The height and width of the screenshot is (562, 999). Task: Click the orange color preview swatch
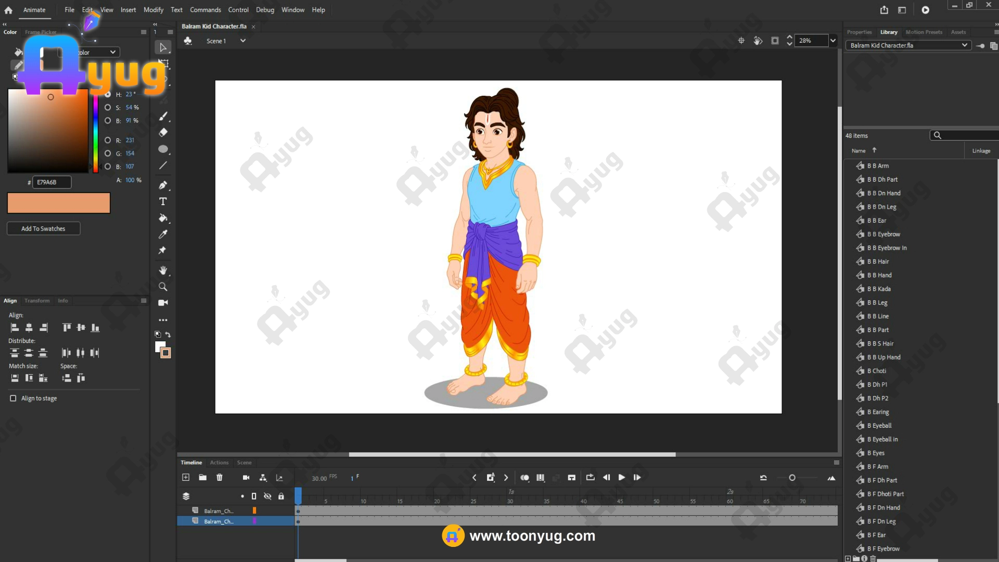click(59, 203)
